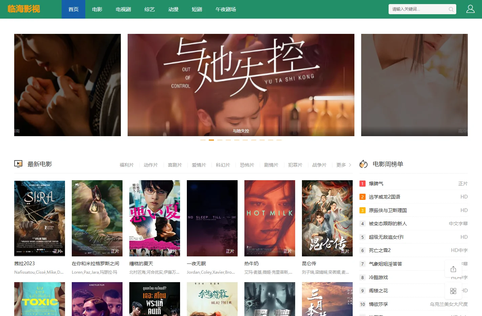
Task: Click the 最新电影 video play icon
Action: click(x=18, y=164)
